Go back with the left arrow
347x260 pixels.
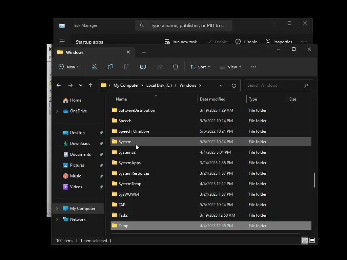point(59,85)
